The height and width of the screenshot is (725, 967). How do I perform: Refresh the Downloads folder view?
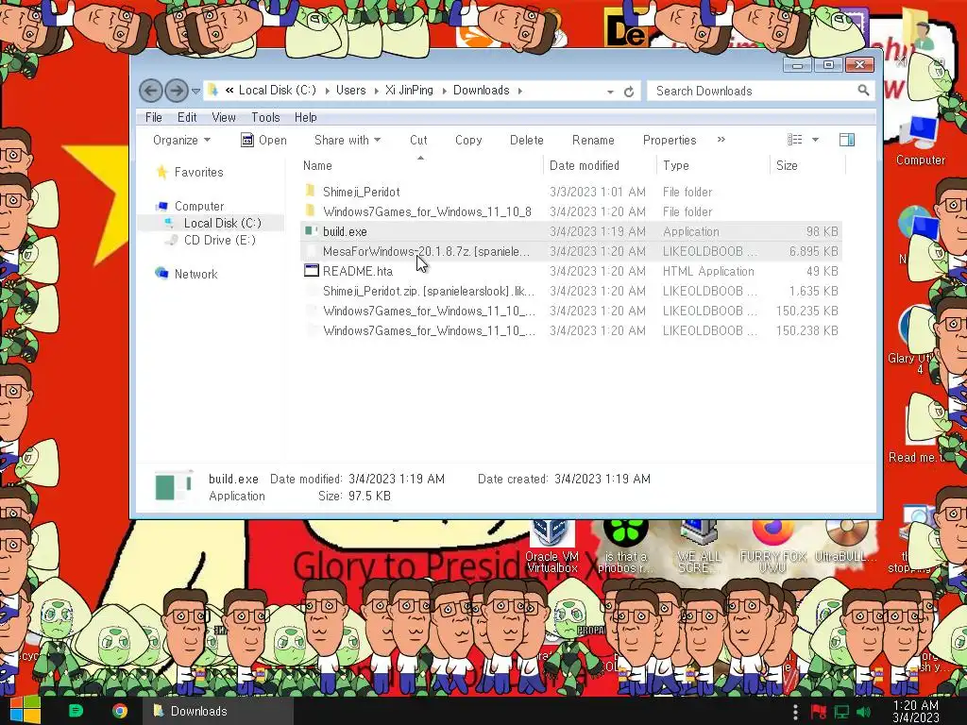point(628,92)
